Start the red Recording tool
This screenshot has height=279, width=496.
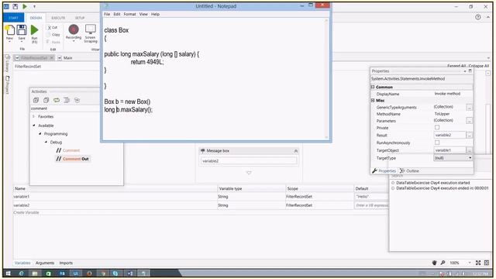click(74, 29)
